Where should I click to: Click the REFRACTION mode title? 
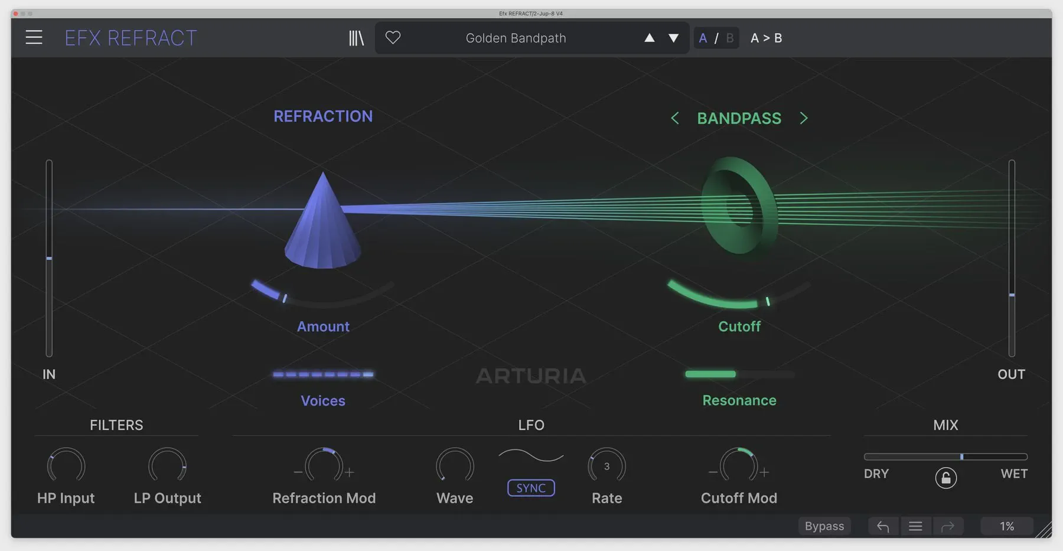[x=323, y=116]
